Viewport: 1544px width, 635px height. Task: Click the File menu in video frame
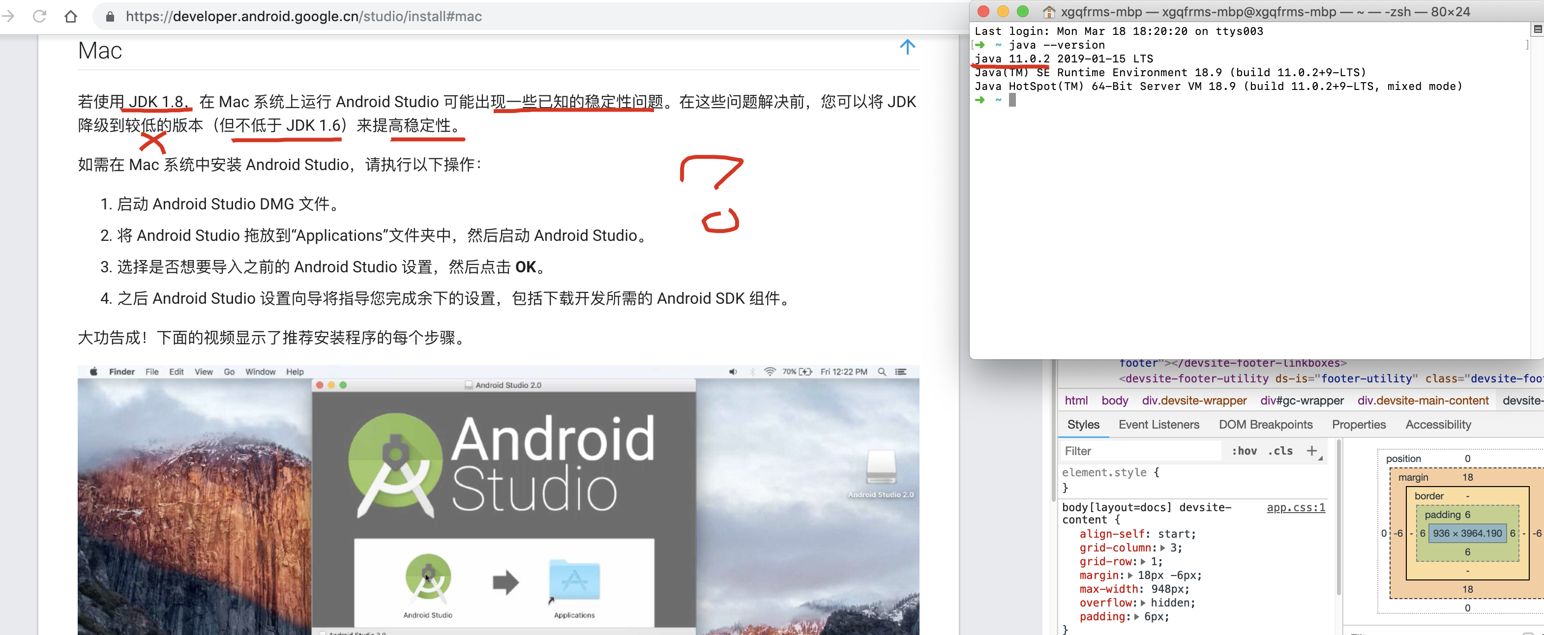(152, 372)
